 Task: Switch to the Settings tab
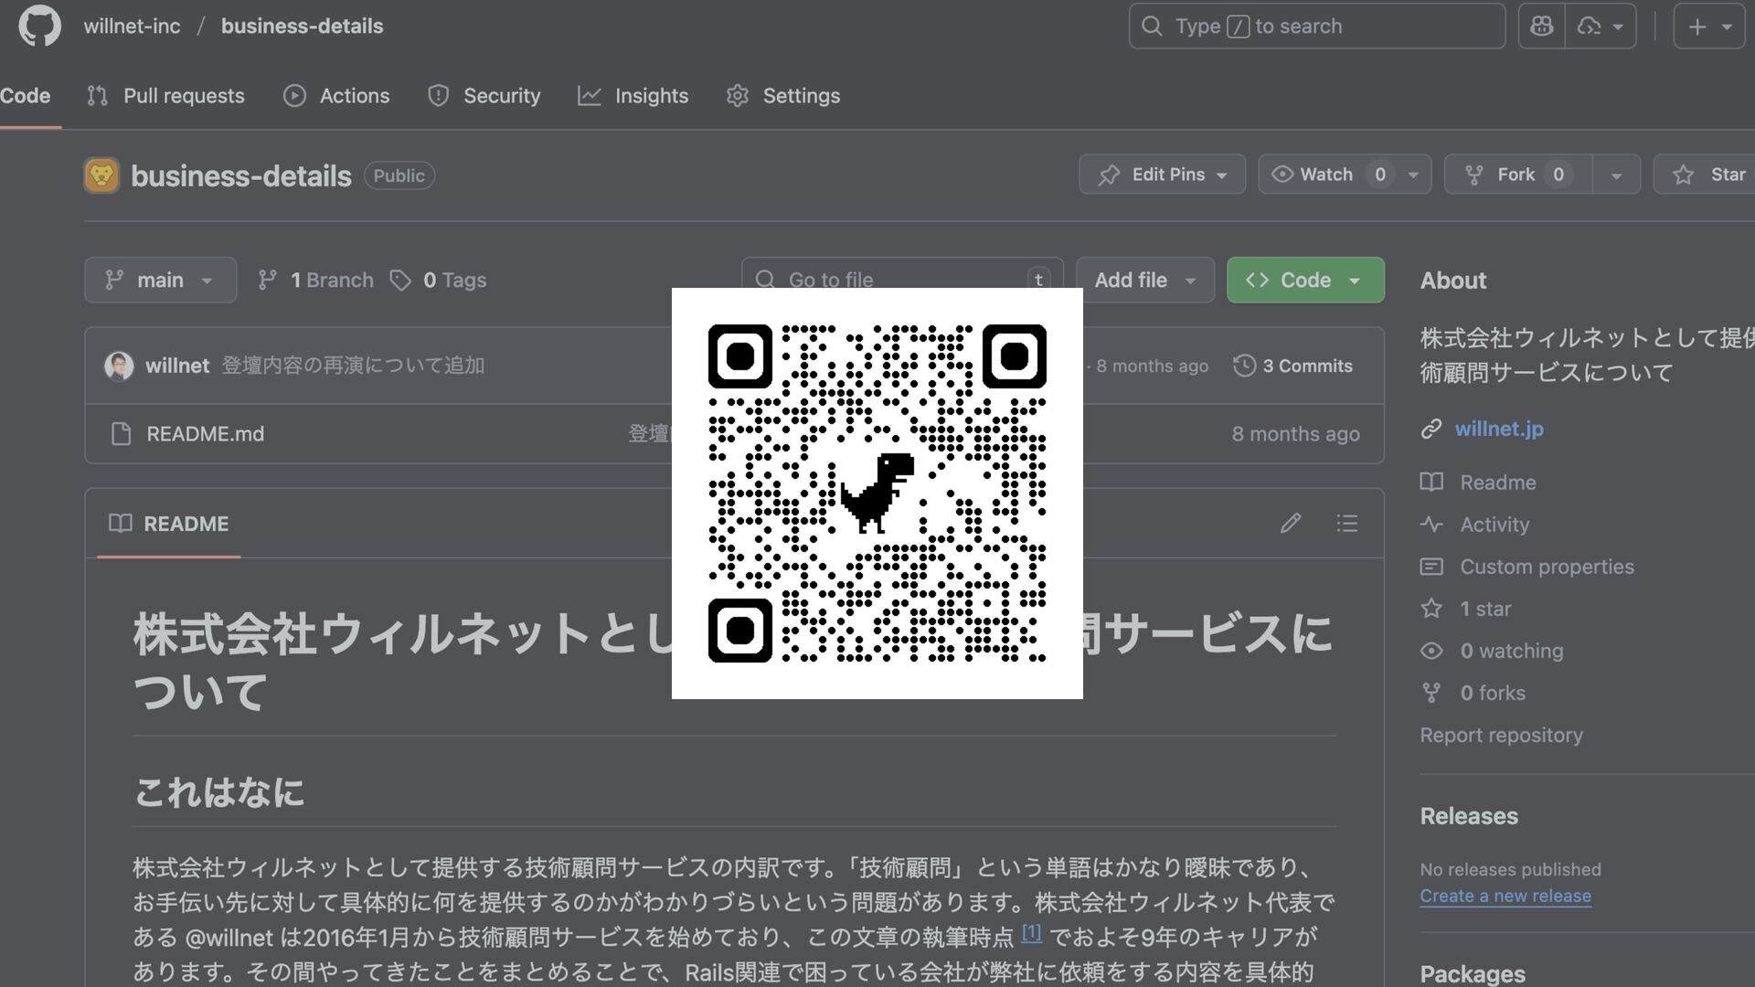point(782,96)
